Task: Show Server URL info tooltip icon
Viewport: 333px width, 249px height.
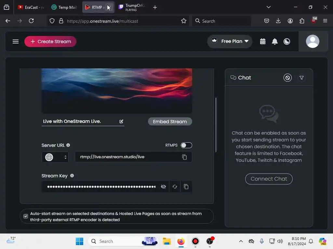Action: [x=68, y=145]
